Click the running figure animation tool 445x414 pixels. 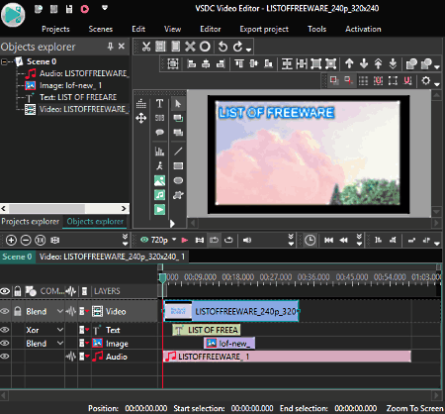coord(159,165)
